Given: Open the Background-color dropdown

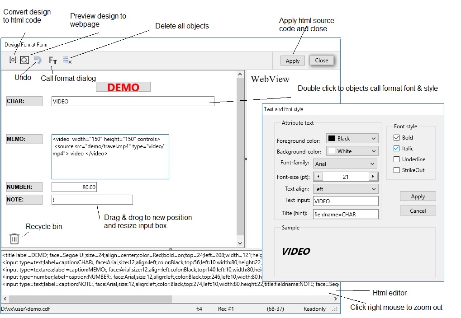Looking at the screenshot, I should coord(352,151).
